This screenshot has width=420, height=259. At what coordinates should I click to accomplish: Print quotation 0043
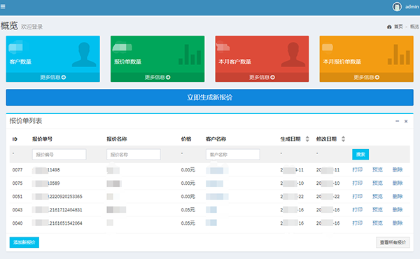coord(357,210)
